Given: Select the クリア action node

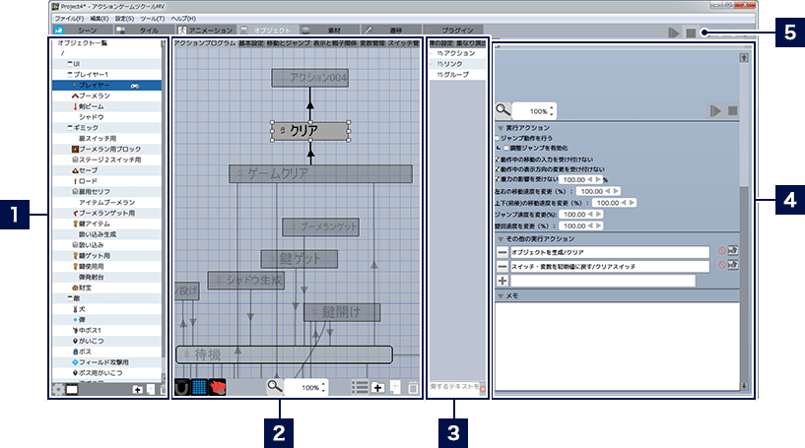Looking at the screenshot, I should click(x=309, y=130).
